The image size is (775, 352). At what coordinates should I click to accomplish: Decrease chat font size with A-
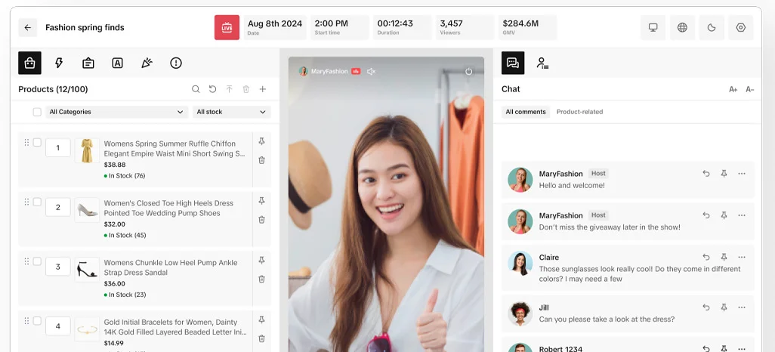click(750, 89)
